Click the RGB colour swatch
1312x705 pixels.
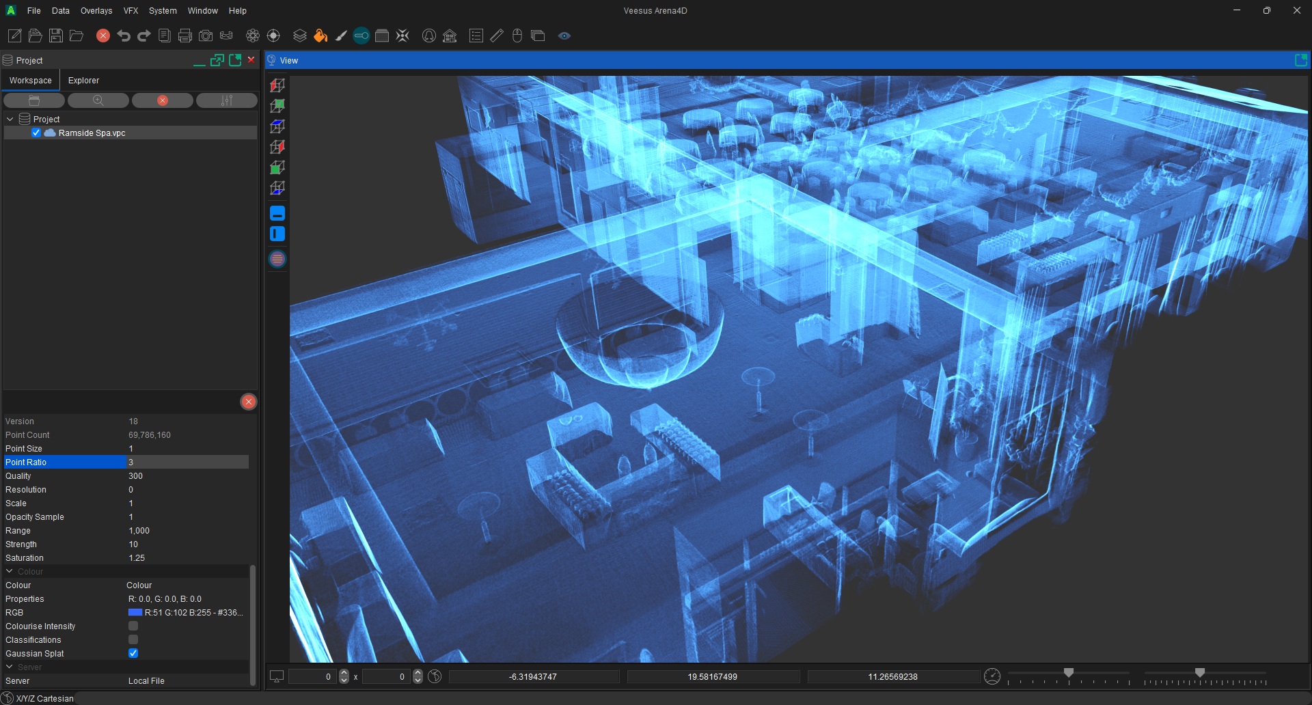136,613
